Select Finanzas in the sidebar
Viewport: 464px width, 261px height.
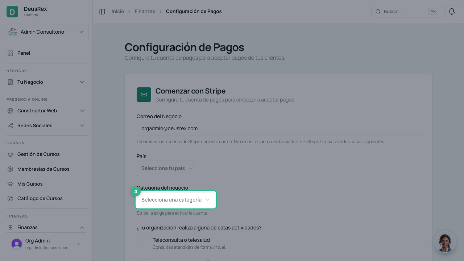tap(46, 227)
